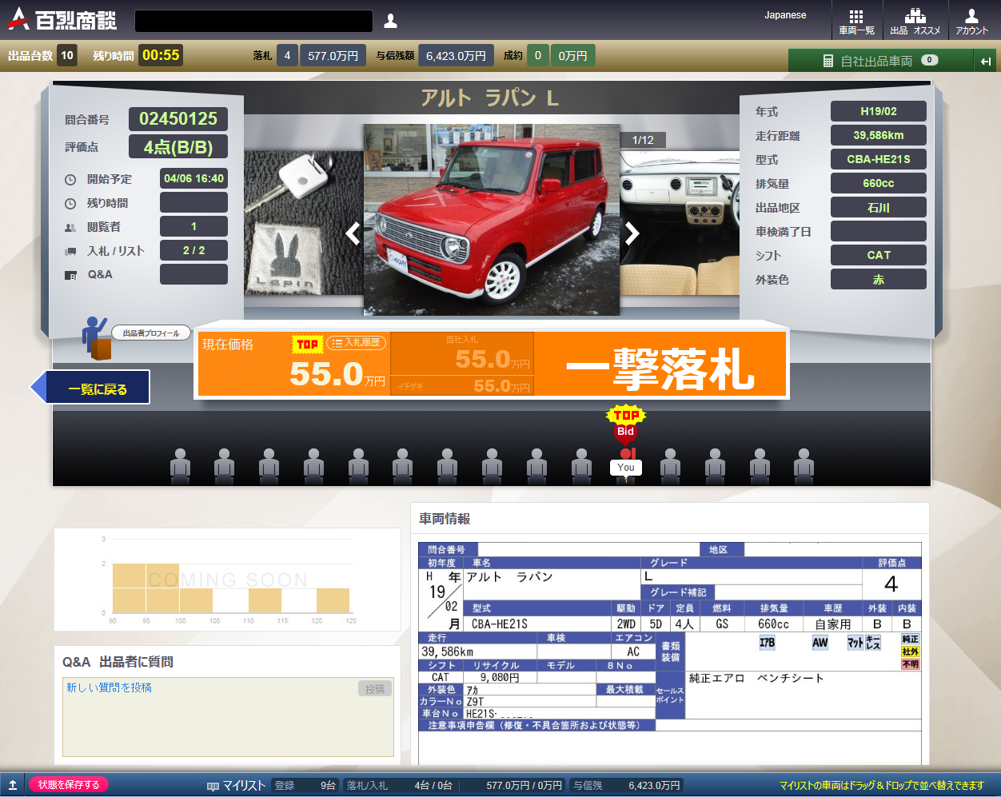This screenshot has height=797, width=1001.
Task: Click the AW equipment icon in the vehicle sheet
Action: [820, 643]
